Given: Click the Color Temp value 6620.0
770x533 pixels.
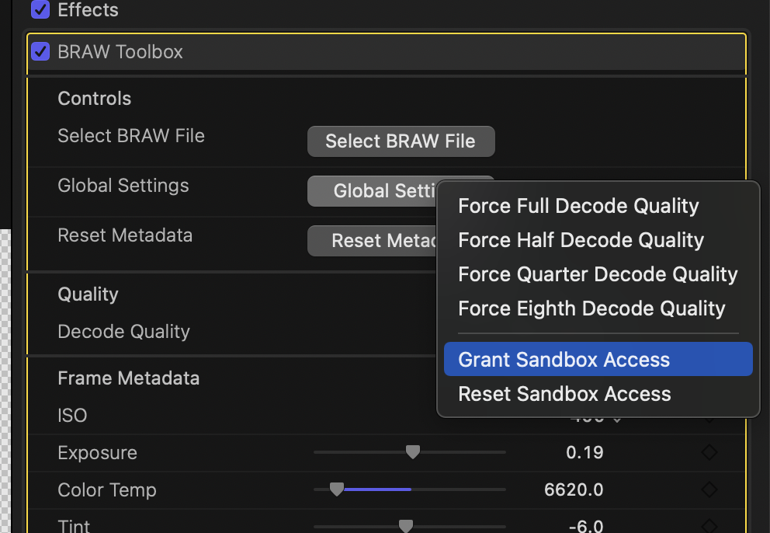Looking at the screenshot, I should [574, 490].
